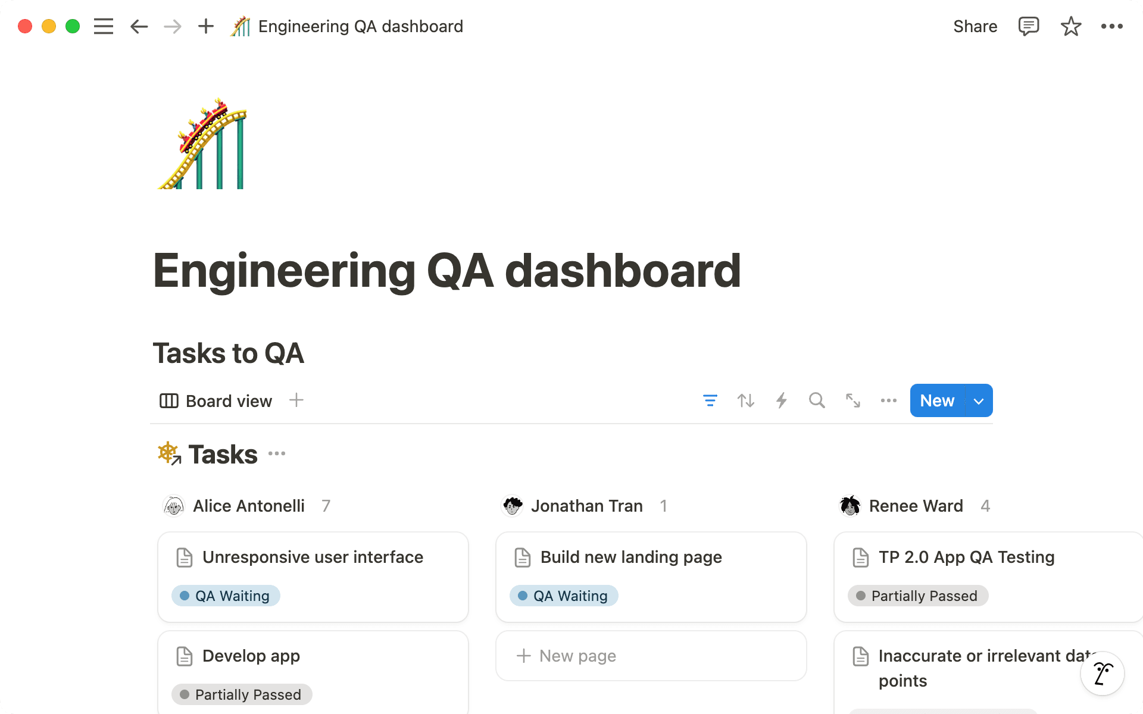Click Renee Ward's avatar

(850, 505)
